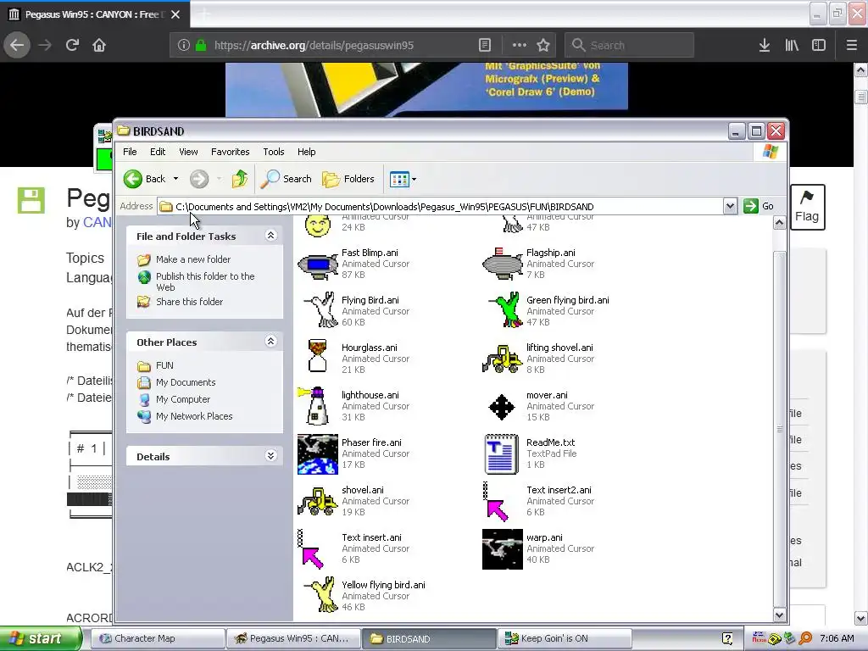Toggle Firefox sidebar icon
The height and width of the screenshot is (651, 868).
(x=819, y=45)
